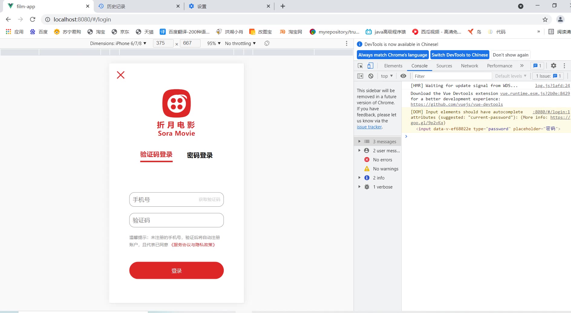This screenshot has height=313, width=571.
Task: Click the 1 Issue badge
Action: (x=548, y=76)
